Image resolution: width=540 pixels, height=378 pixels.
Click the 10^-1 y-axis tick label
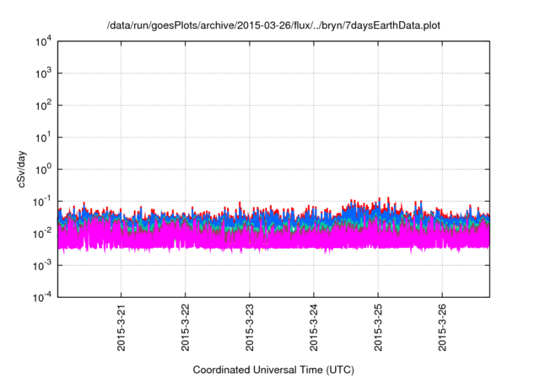[x=42, y=202]
